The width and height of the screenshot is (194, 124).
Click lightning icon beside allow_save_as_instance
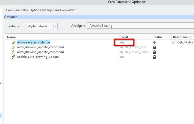14,42
